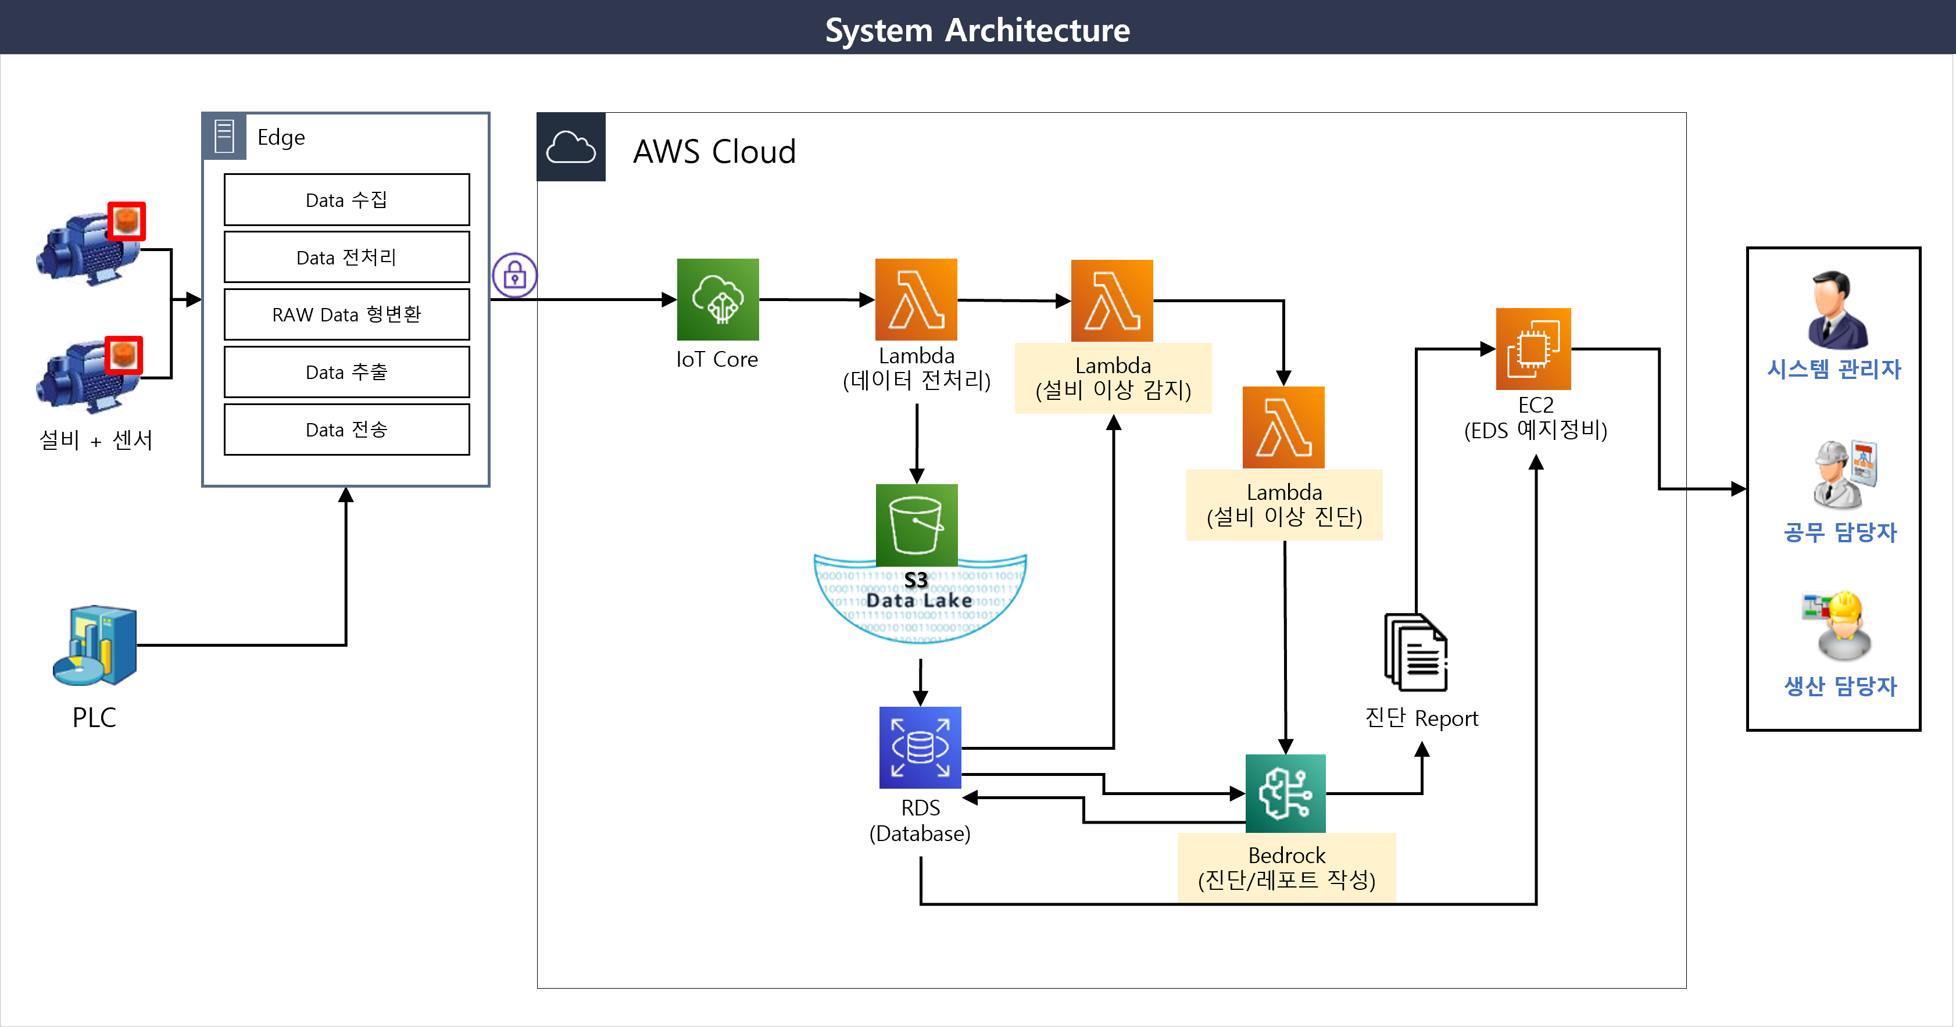This screenshot has height=1027, width=1956.
Task: Click the Edge label text
Action: point(281,138)
